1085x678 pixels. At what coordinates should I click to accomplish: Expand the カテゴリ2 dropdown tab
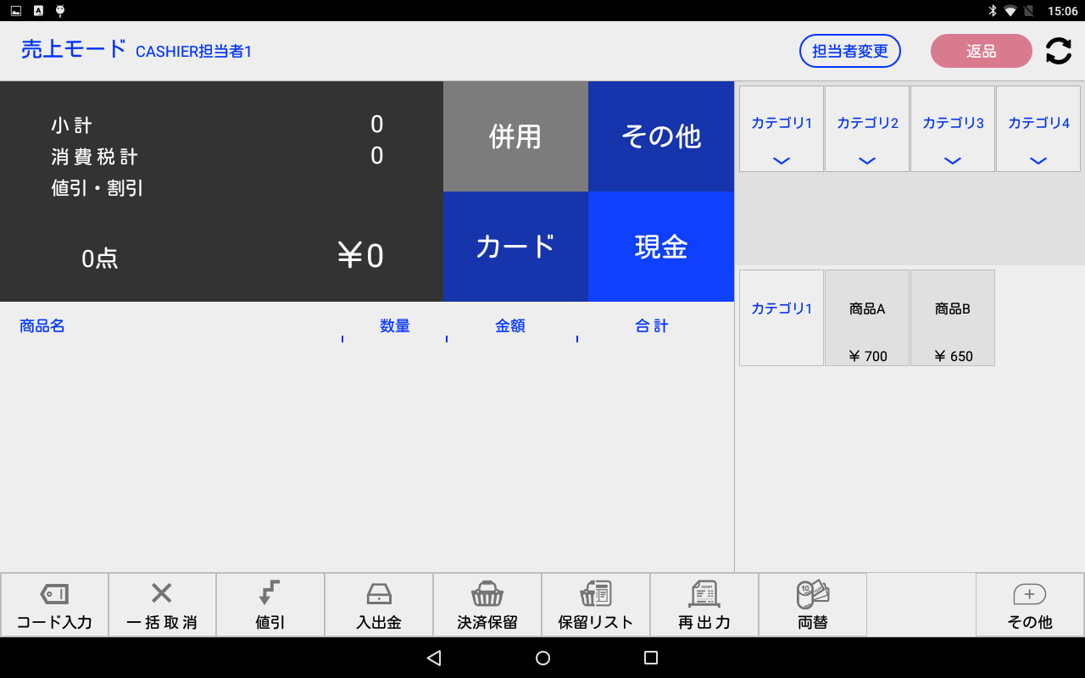[x=867, y=129]
